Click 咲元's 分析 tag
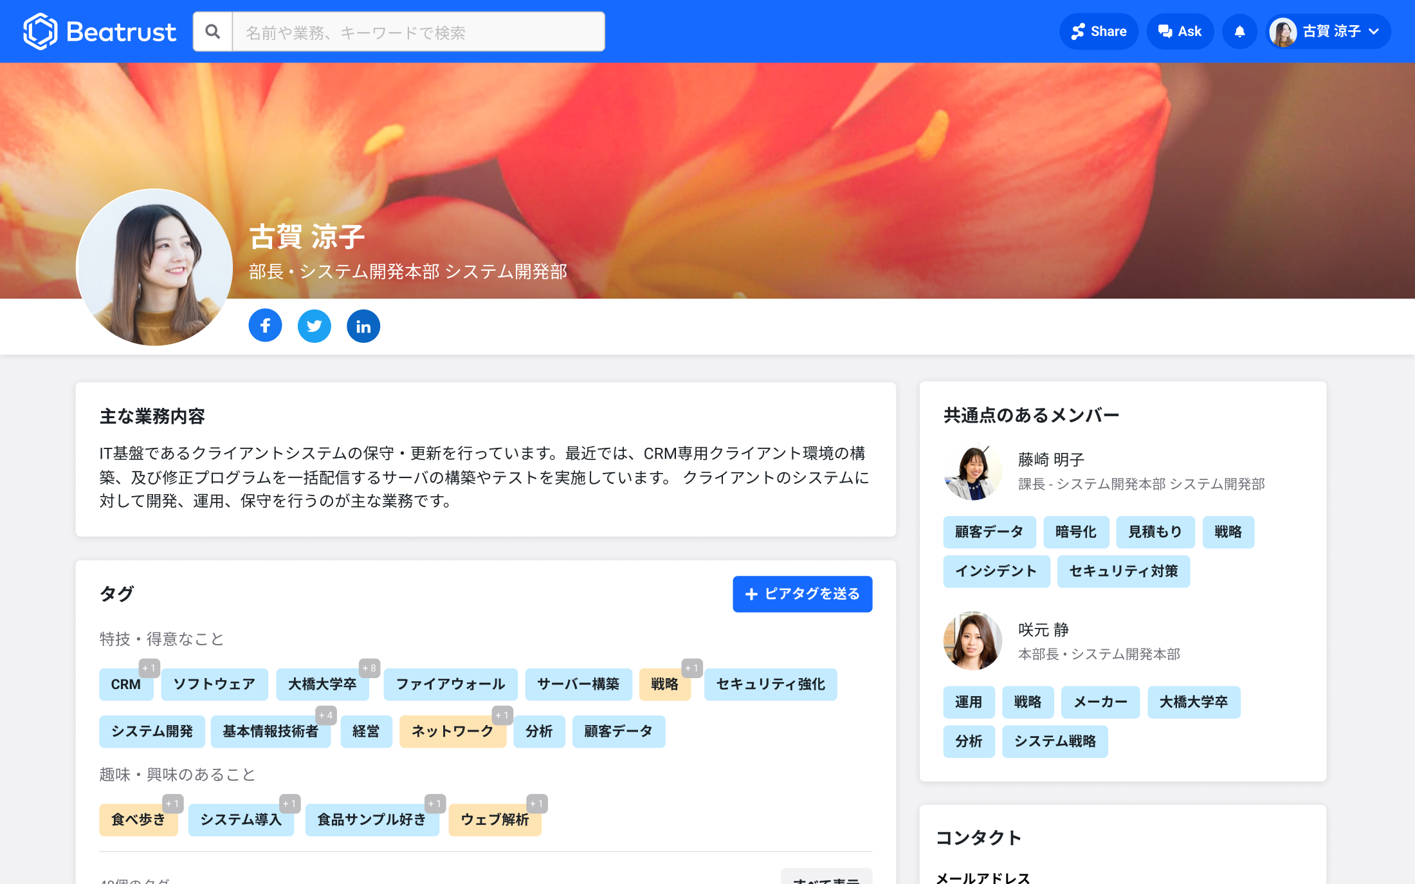 tap(969, 741)
